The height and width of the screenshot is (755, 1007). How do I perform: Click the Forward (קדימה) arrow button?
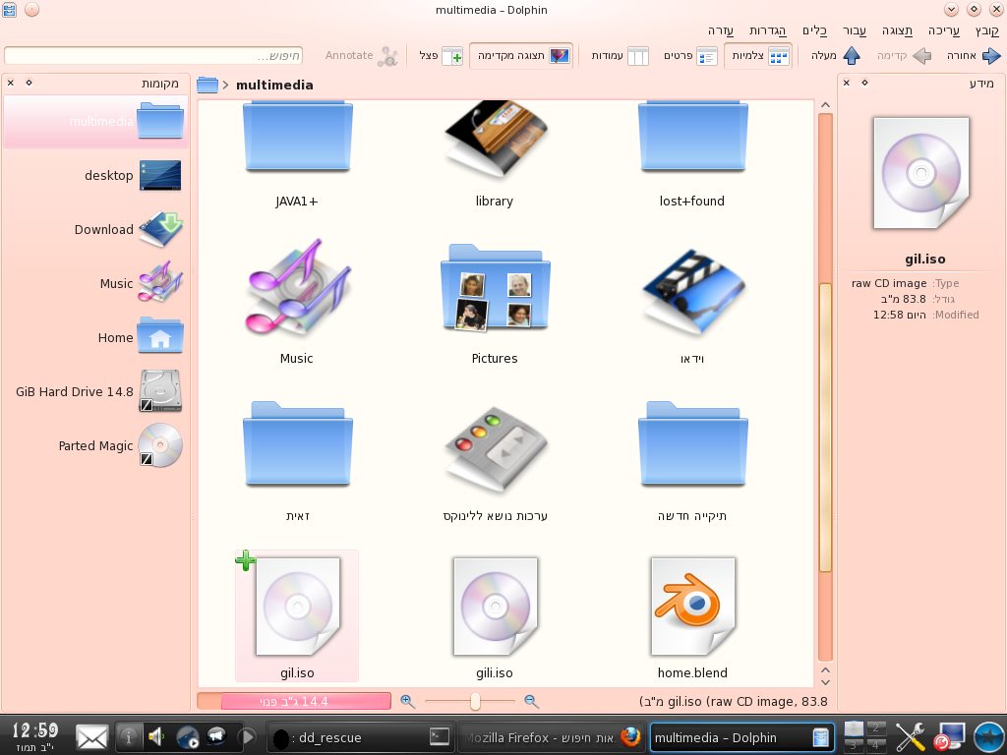pos(905,56)
